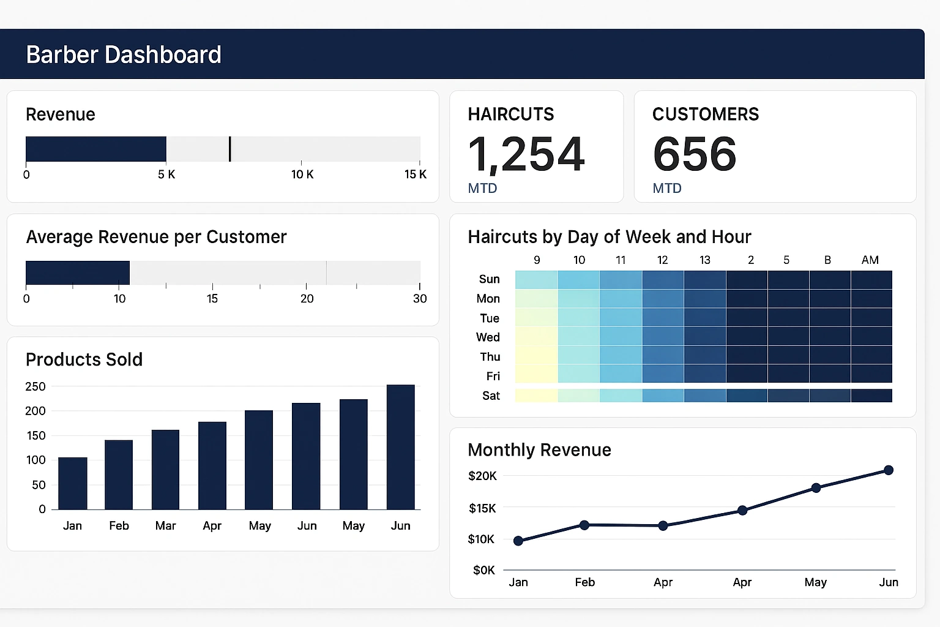This screenshot has height=627, width=940.
Task: Click the Jan data point on Monthly Revenue
Action: tap(519, 540)
